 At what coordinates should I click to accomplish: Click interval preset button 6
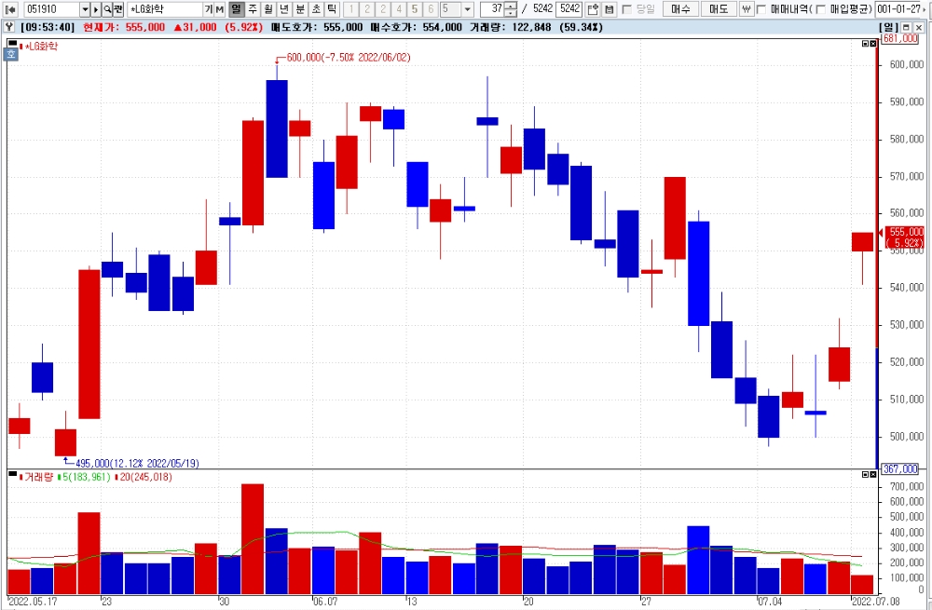(431, 9)
